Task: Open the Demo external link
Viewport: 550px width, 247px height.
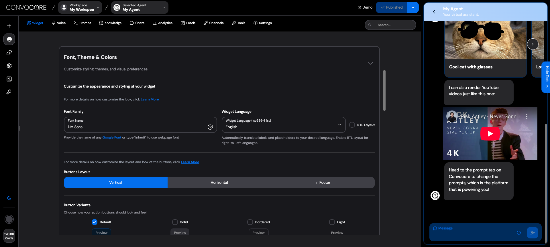Action: point(365,7)
